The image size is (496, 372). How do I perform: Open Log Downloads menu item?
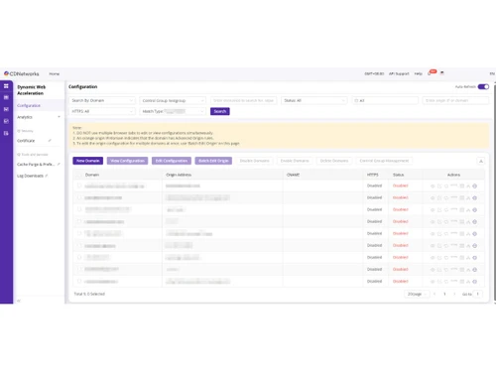click(30, 176)
